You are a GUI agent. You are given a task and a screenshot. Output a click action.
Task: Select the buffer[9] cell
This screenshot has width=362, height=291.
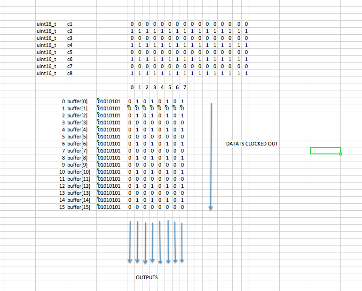(81, 165)
